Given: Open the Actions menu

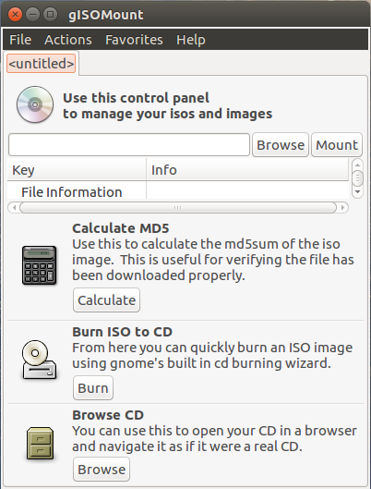Looking at the screenshot, I should click(68, 40).
